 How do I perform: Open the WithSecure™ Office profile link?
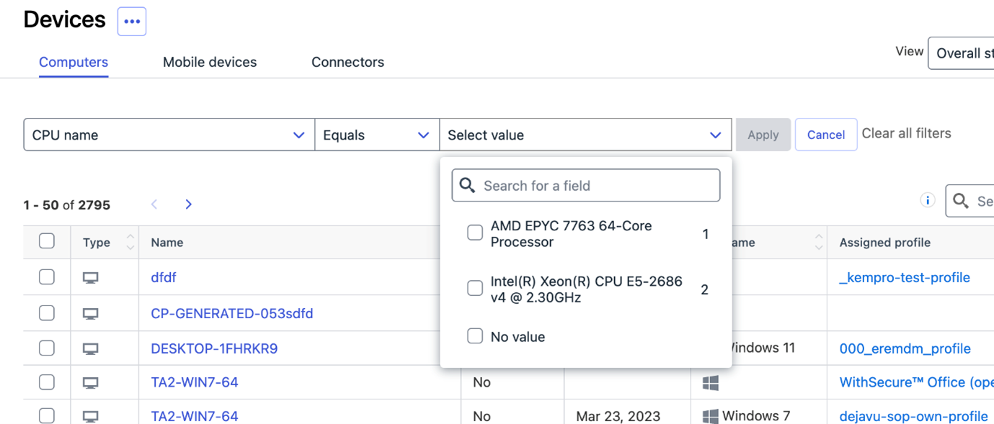(x=917, y=382)
